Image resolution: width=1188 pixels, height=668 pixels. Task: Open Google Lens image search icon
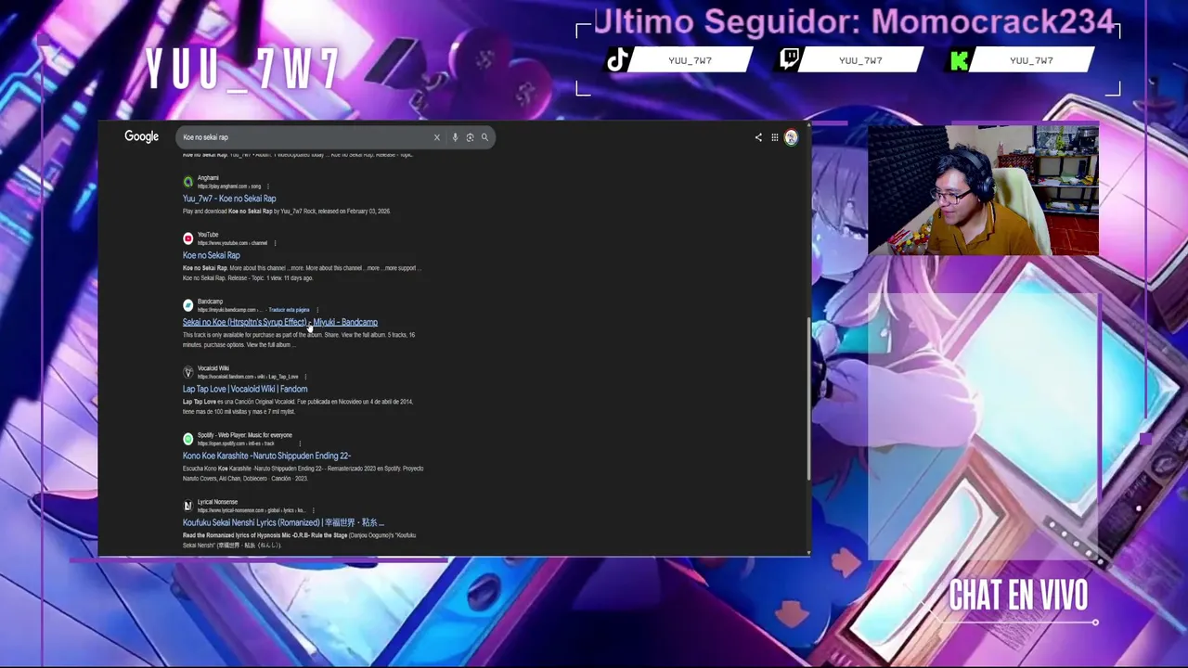pos(470,137)
